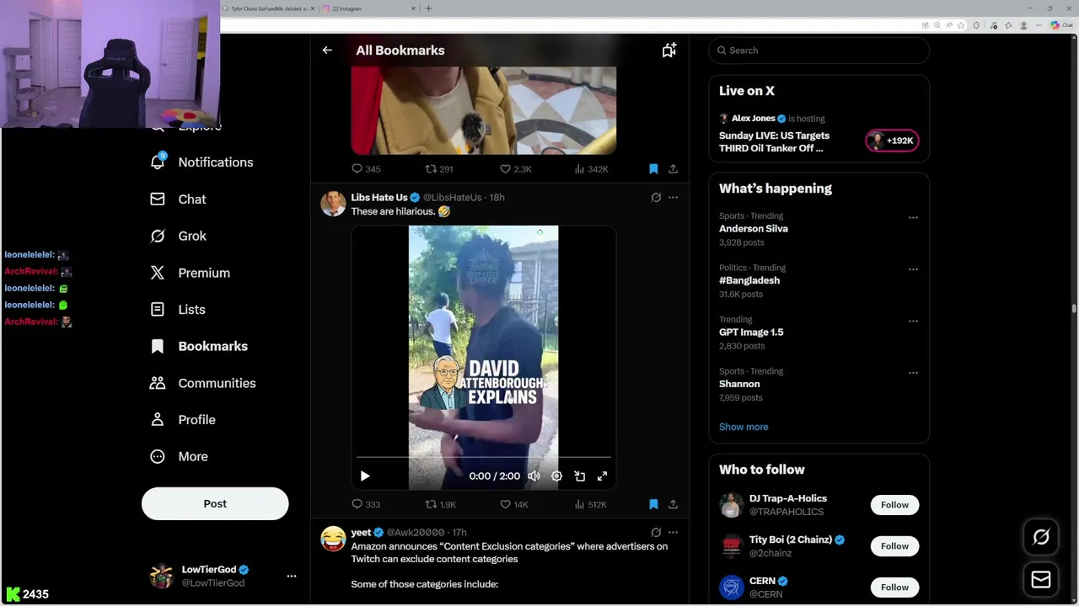Go back with the arrow beside All Bookmarks
This screenshot has height=606, width=1079.
[327, 50]
